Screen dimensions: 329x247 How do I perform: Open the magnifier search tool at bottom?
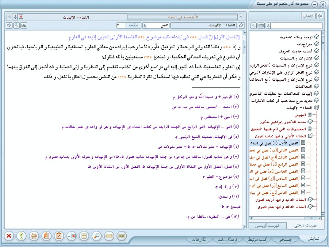pyautogui.click(x=97, y=236)
